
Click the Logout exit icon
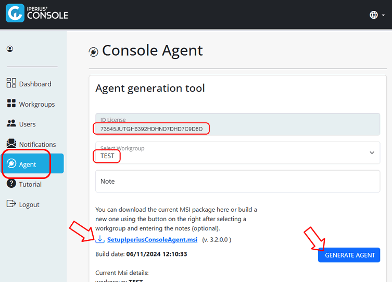11,203
